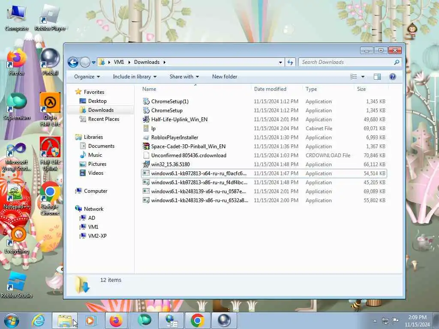The image size is (439, 329).
Task: Open the Organize menu
Action: [x=87, y=77]
